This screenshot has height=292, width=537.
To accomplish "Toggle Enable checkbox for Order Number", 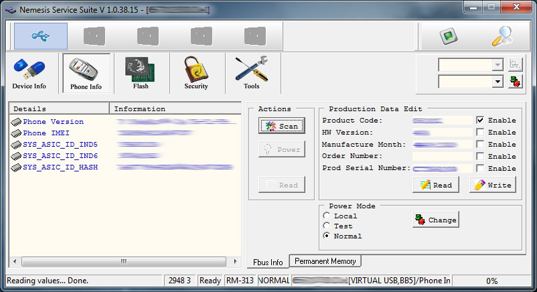I will [x=480, y=156].
